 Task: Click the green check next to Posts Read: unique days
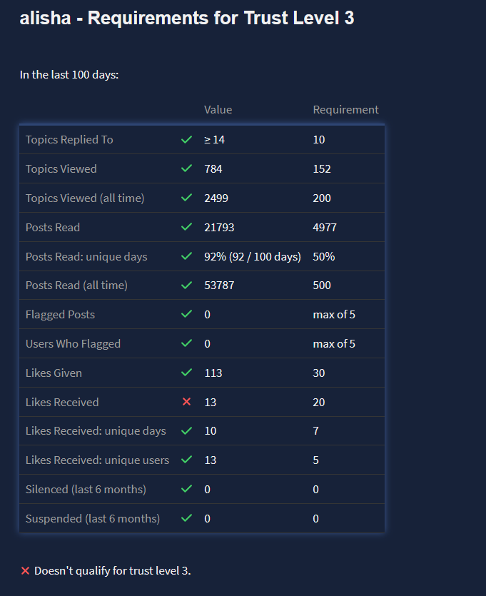pos(187,256)
